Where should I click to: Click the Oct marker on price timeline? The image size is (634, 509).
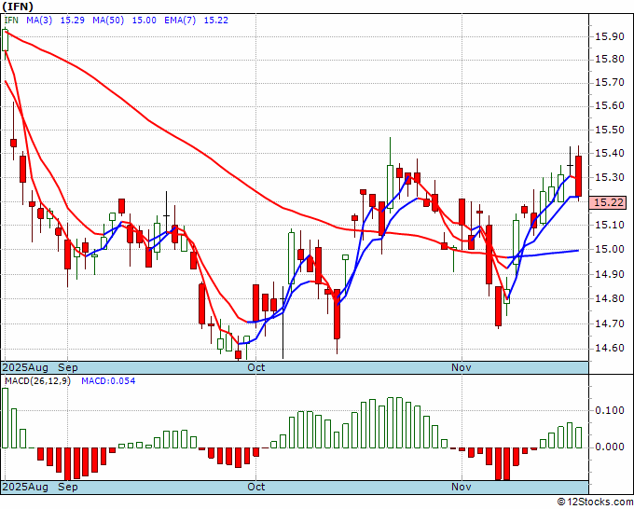(x=256, y=367)
